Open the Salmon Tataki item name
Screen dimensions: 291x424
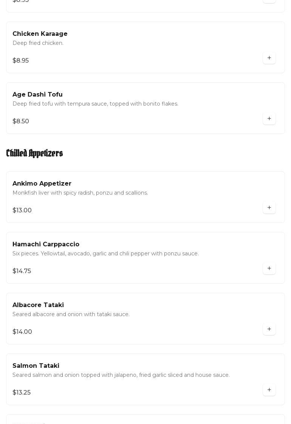pos(36,366)
